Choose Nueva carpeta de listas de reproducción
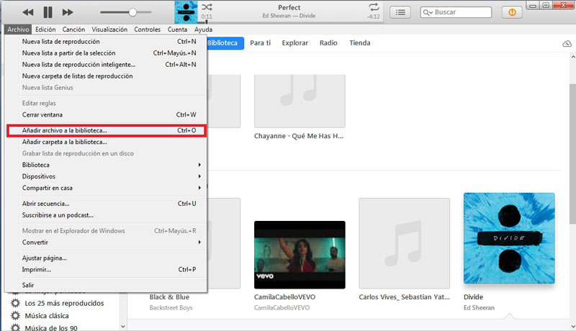Viewport: 576px width, 331px height. (x=106, y=76)
